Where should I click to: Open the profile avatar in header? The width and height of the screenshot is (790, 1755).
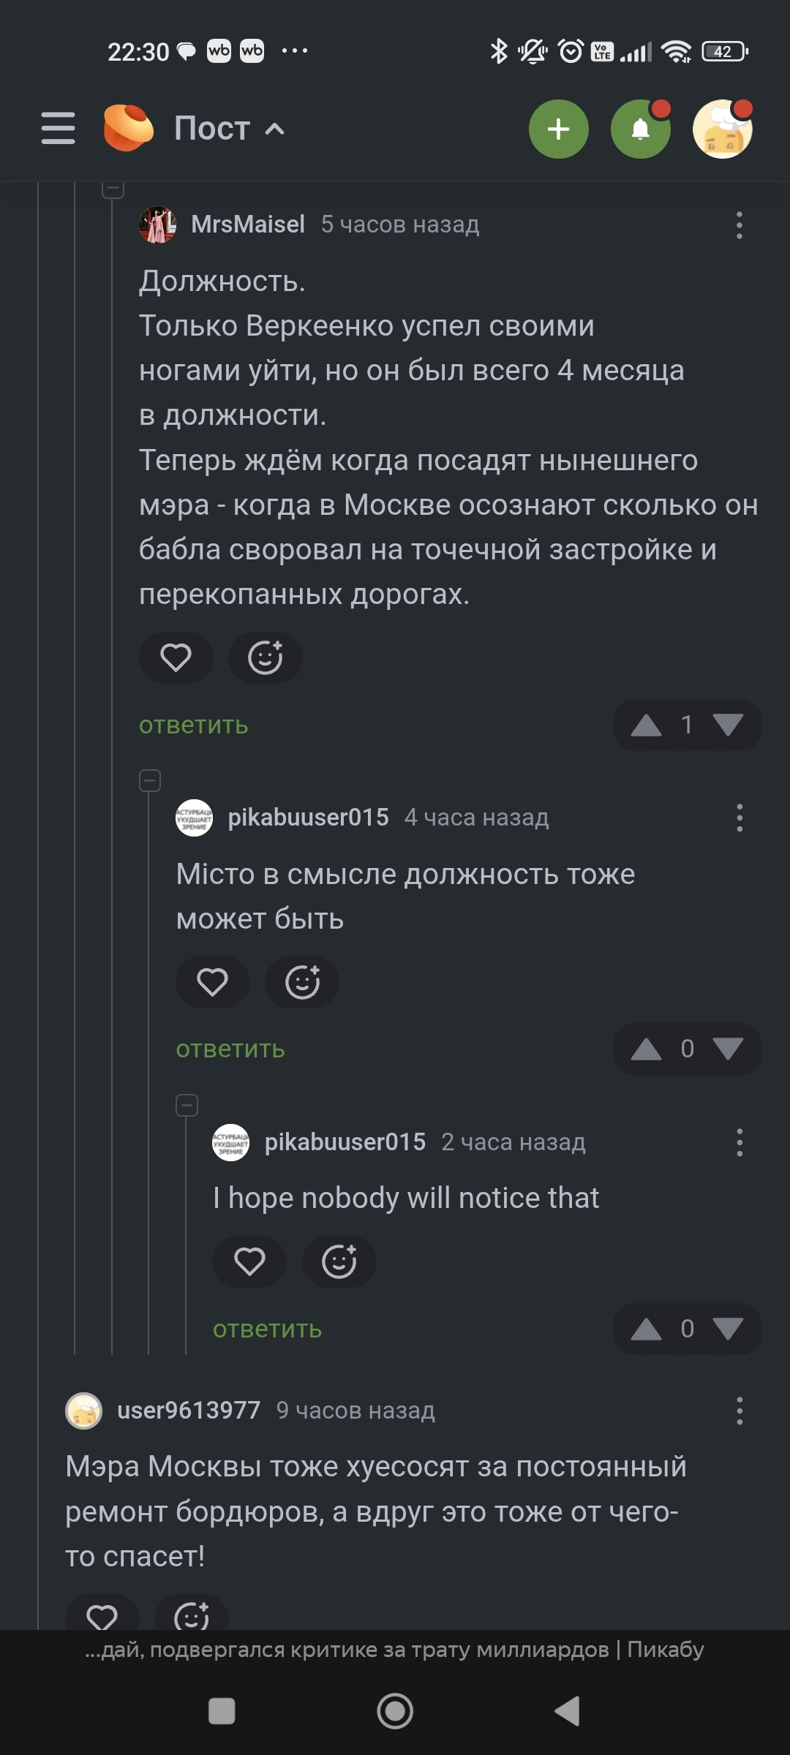[723, 129]
